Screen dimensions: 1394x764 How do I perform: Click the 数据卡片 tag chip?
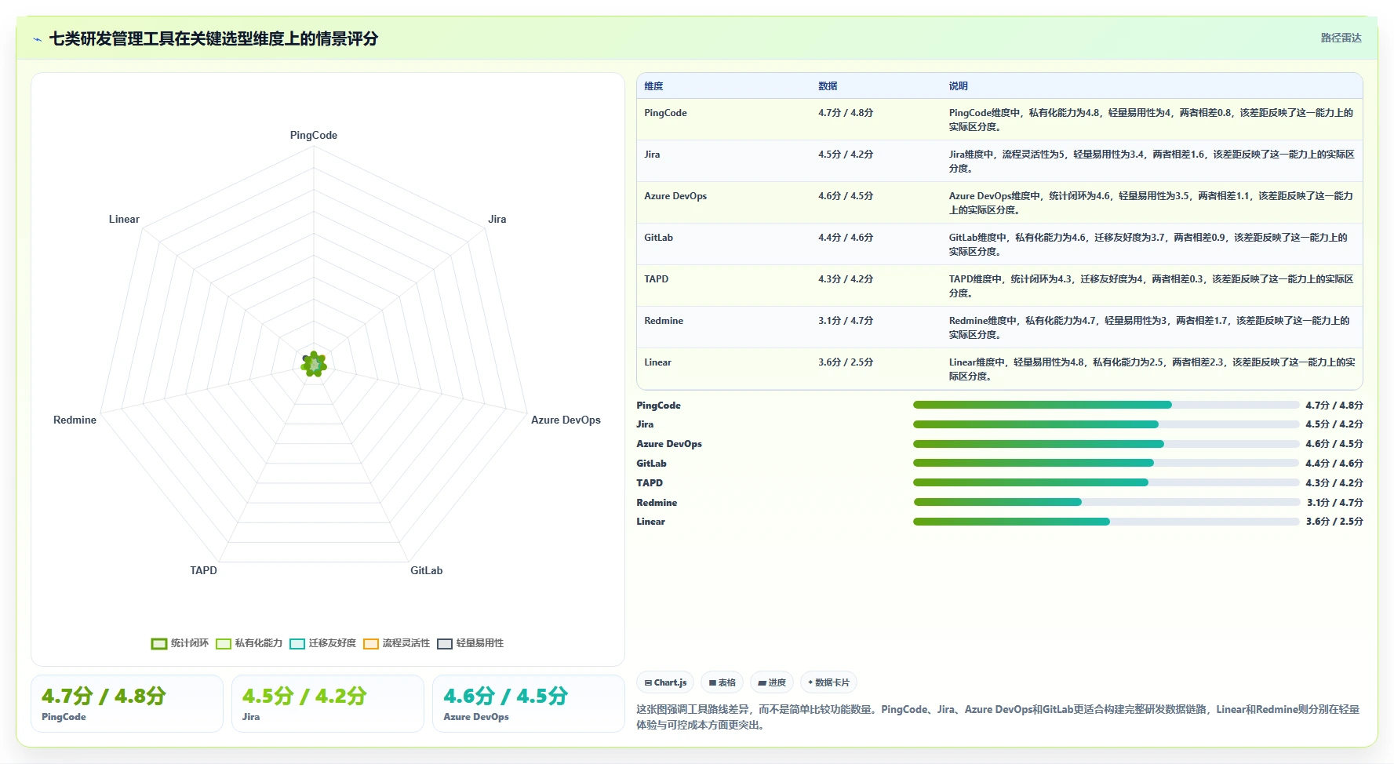coord(828,682)
